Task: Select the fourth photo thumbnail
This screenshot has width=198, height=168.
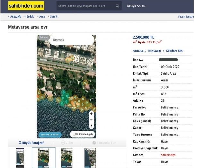Action: pyautogui.click(x=90, y=158)
